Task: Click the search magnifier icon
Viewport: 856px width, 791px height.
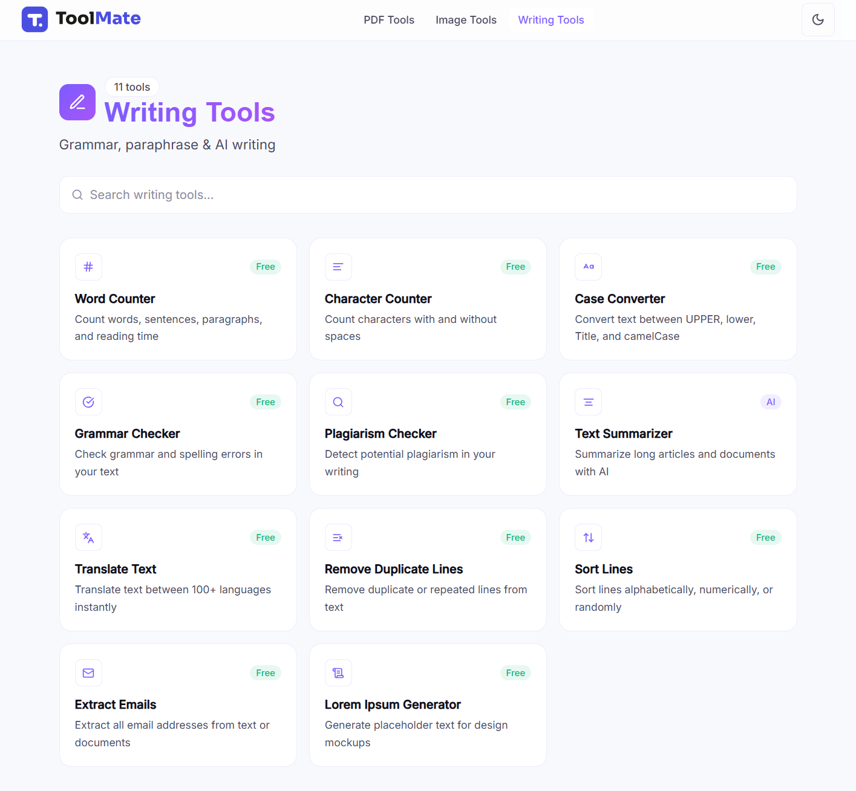Action: (77, 195)
